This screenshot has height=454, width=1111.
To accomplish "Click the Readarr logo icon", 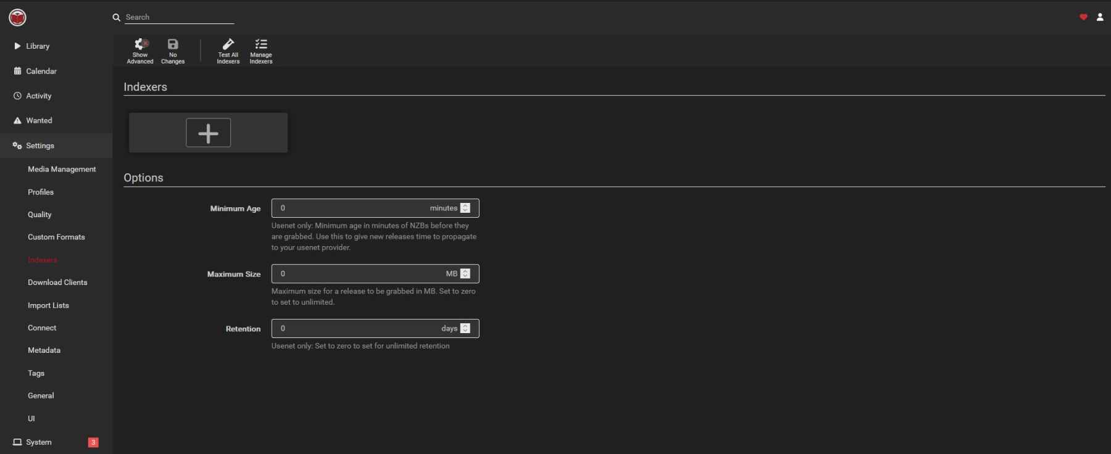I will (x=17, y=18).
